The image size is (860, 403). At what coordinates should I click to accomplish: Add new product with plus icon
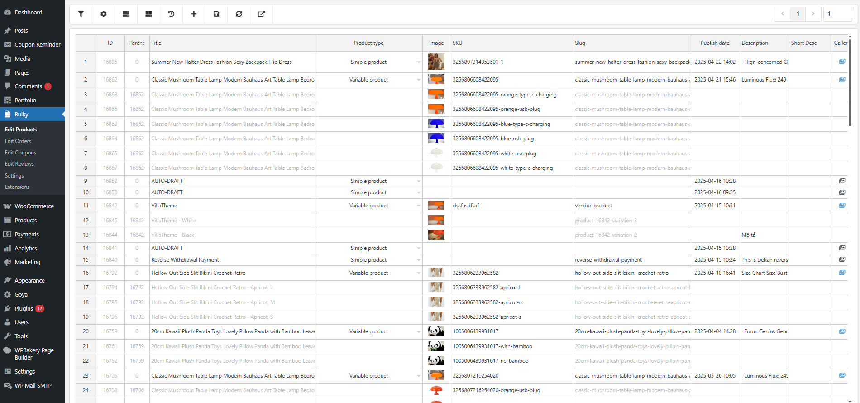coord(194,14)
